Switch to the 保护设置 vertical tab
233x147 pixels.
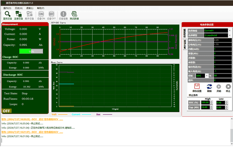point(184,44)
